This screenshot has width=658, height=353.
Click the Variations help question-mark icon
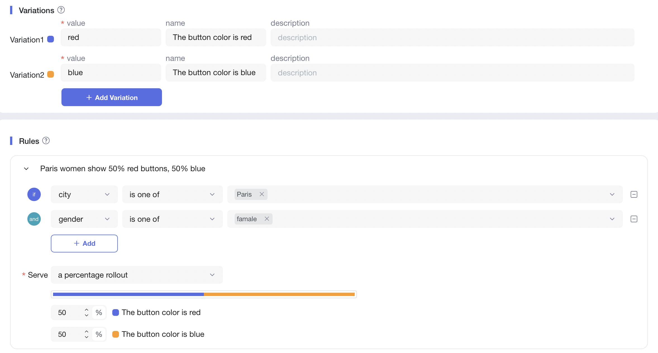61,10
